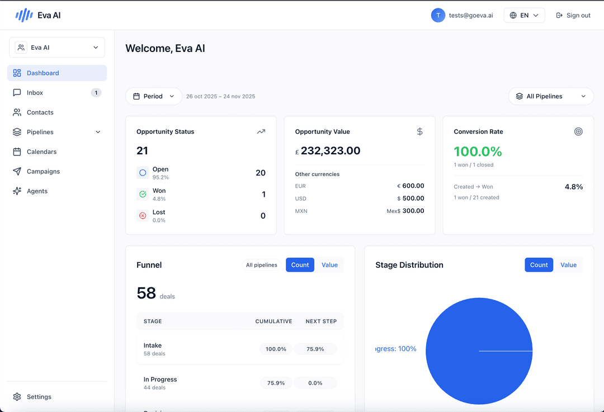
Task: Switch to the Dashboard section
Action: pyautogui.click(x=43, y=73)
